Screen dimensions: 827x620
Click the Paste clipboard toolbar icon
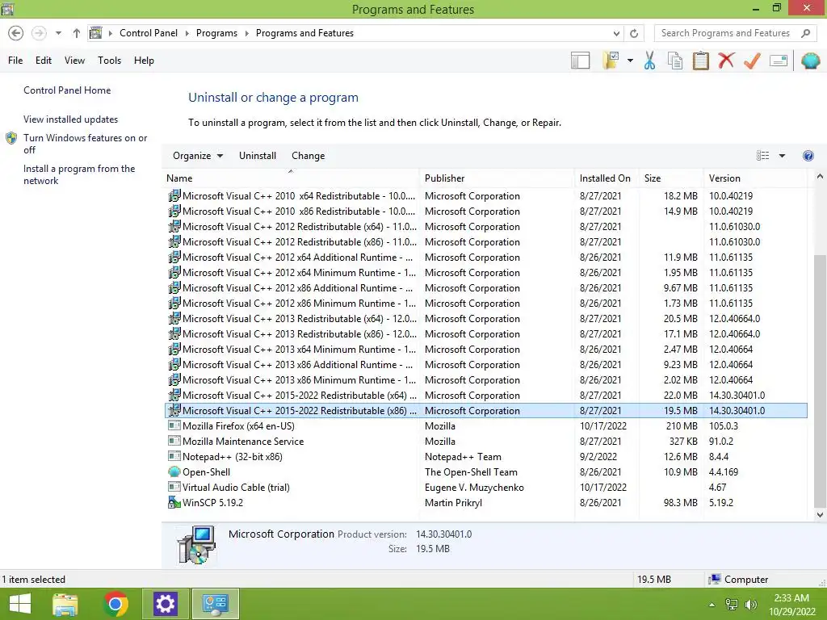pos(700,61)
